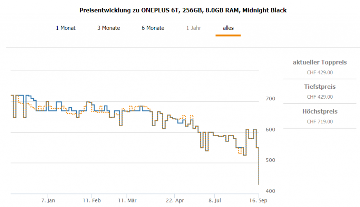Click the 16. Sep date label
360x207 pixels.
pos(258,201)
